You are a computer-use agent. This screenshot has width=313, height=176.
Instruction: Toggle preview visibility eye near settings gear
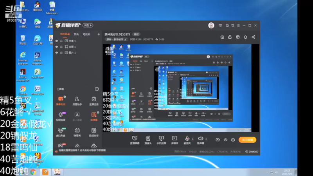click(226, 140)
